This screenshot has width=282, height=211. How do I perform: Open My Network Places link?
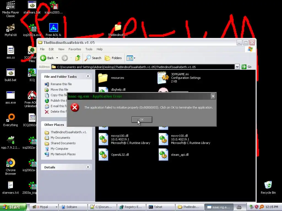tap(63, 154)
